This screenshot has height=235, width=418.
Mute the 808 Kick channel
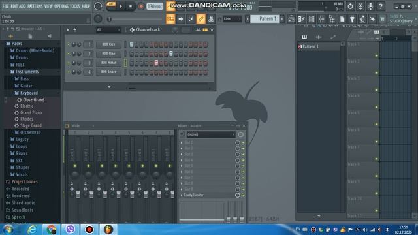click(69, 44)
